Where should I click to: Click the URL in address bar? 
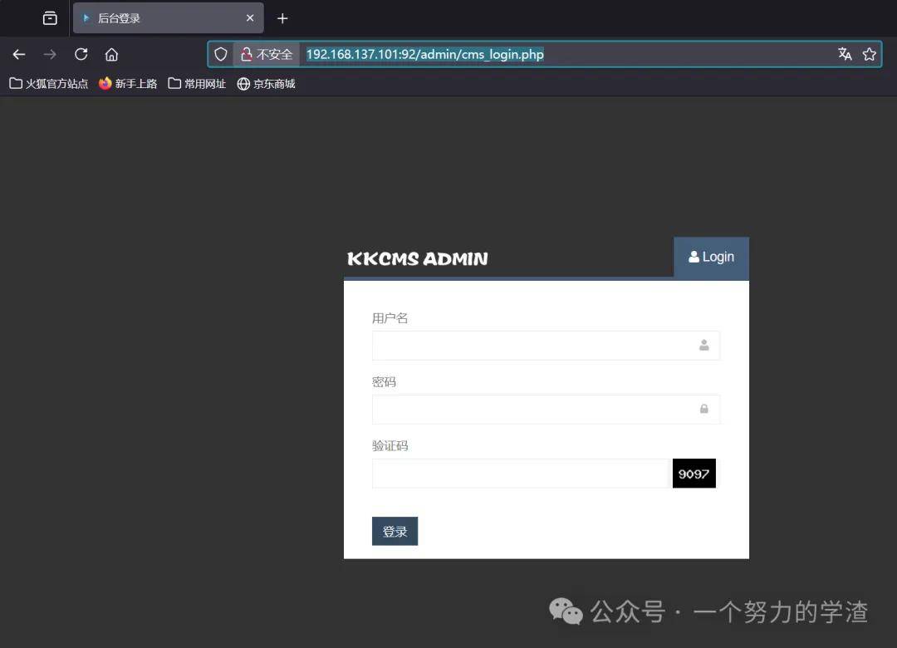click(424, 54)
